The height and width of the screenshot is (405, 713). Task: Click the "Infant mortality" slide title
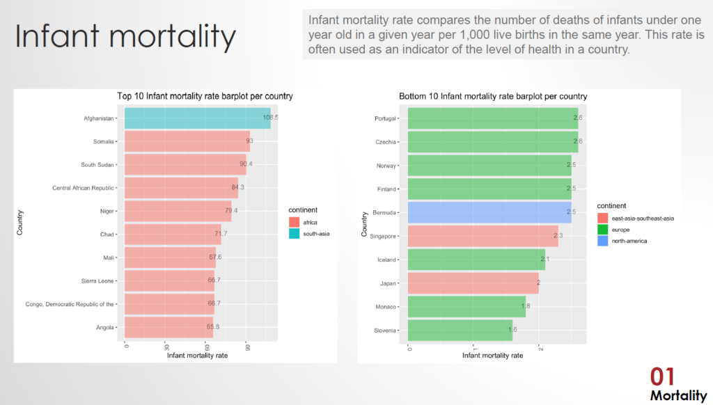[126, 37]
